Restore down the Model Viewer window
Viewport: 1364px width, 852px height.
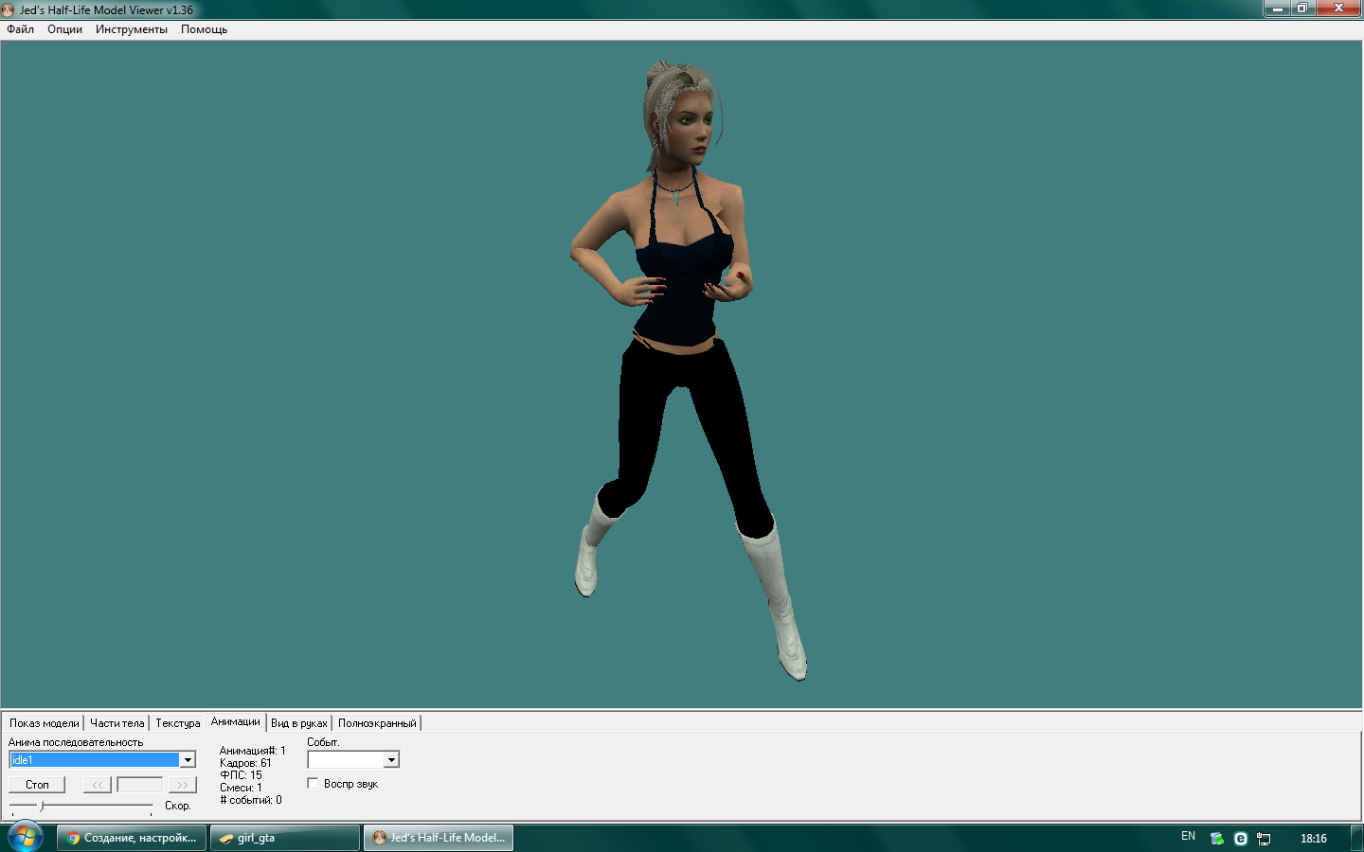pyautogui.click(x=1302, y=9)
